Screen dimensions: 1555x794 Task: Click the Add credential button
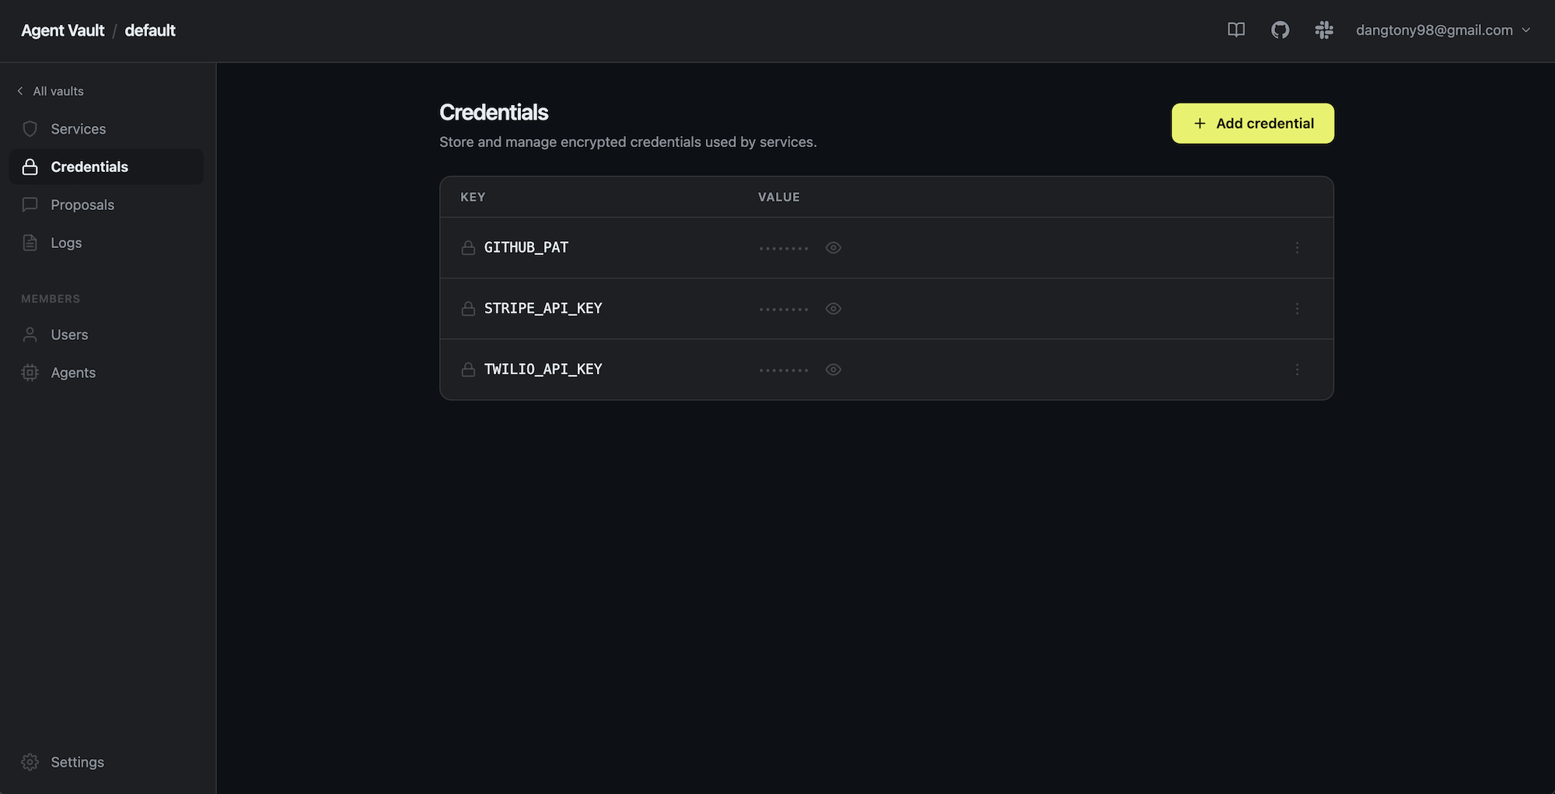click(x=1253, y=123)
